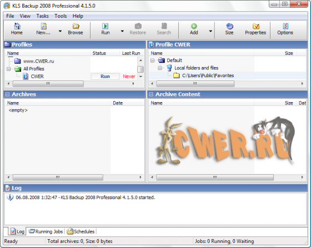Collapse the Archives panel

pos(7,94)
